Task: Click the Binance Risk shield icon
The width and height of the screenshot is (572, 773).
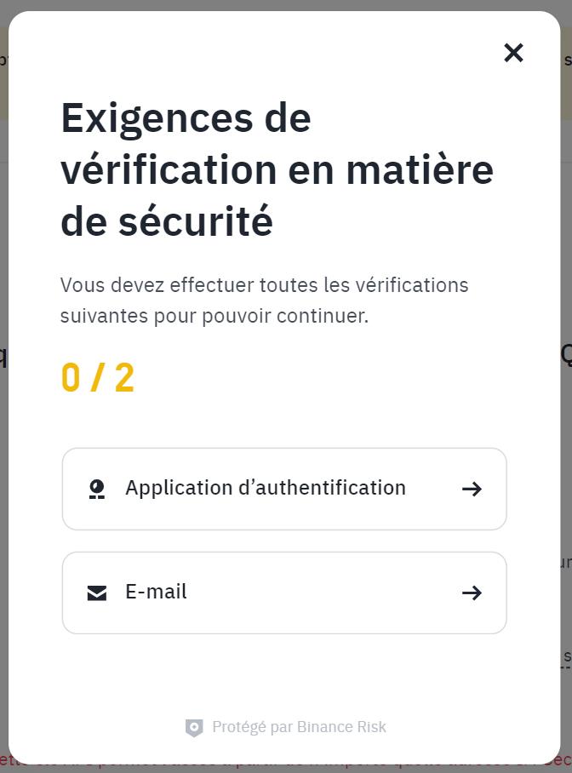Action: (194, 728)
